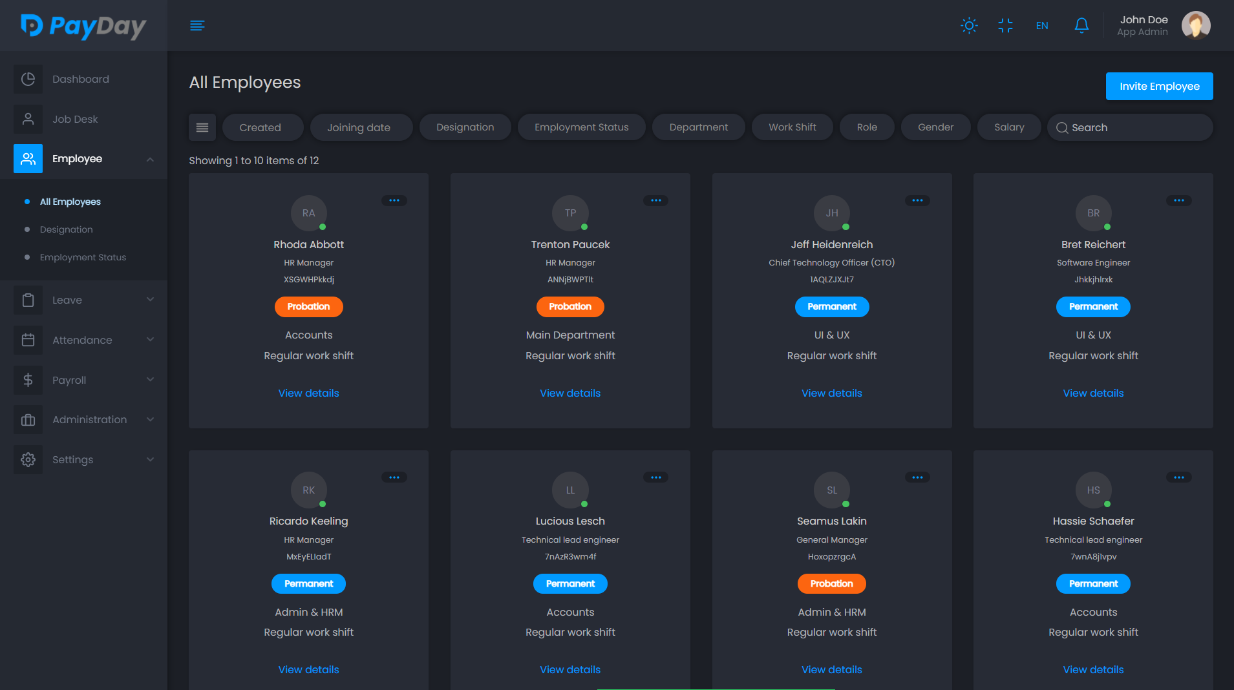Click the Invite Employee button
This screenshot has height=690, width=1234.
pyautogui.click(x=1159, y=87)
